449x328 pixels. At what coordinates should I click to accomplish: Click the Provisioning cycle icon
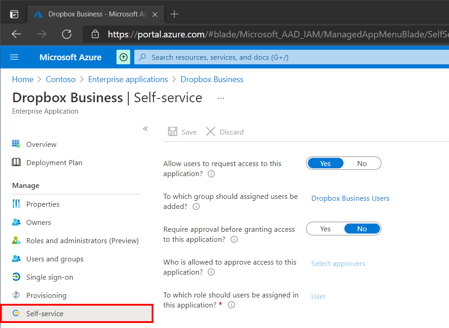(x=16, y=295)
